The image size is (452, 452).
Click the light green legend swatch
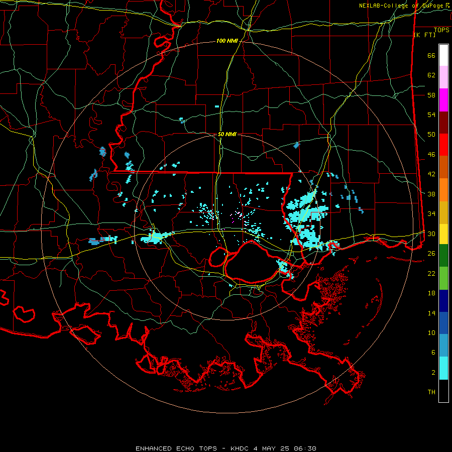pos(443,278)
